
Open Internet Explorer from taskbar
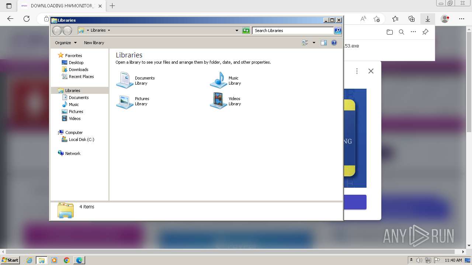click(x=29, y=260)
